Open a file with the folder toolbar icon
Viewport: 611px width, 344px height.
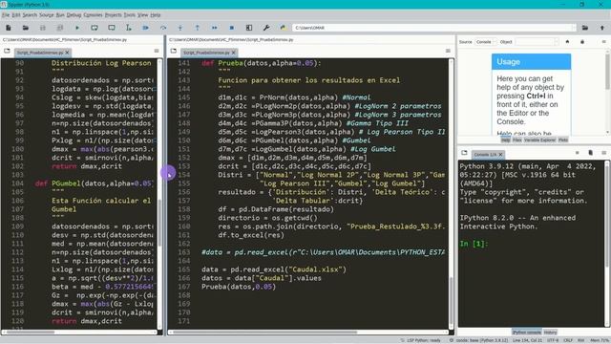[x=26, y=28]
